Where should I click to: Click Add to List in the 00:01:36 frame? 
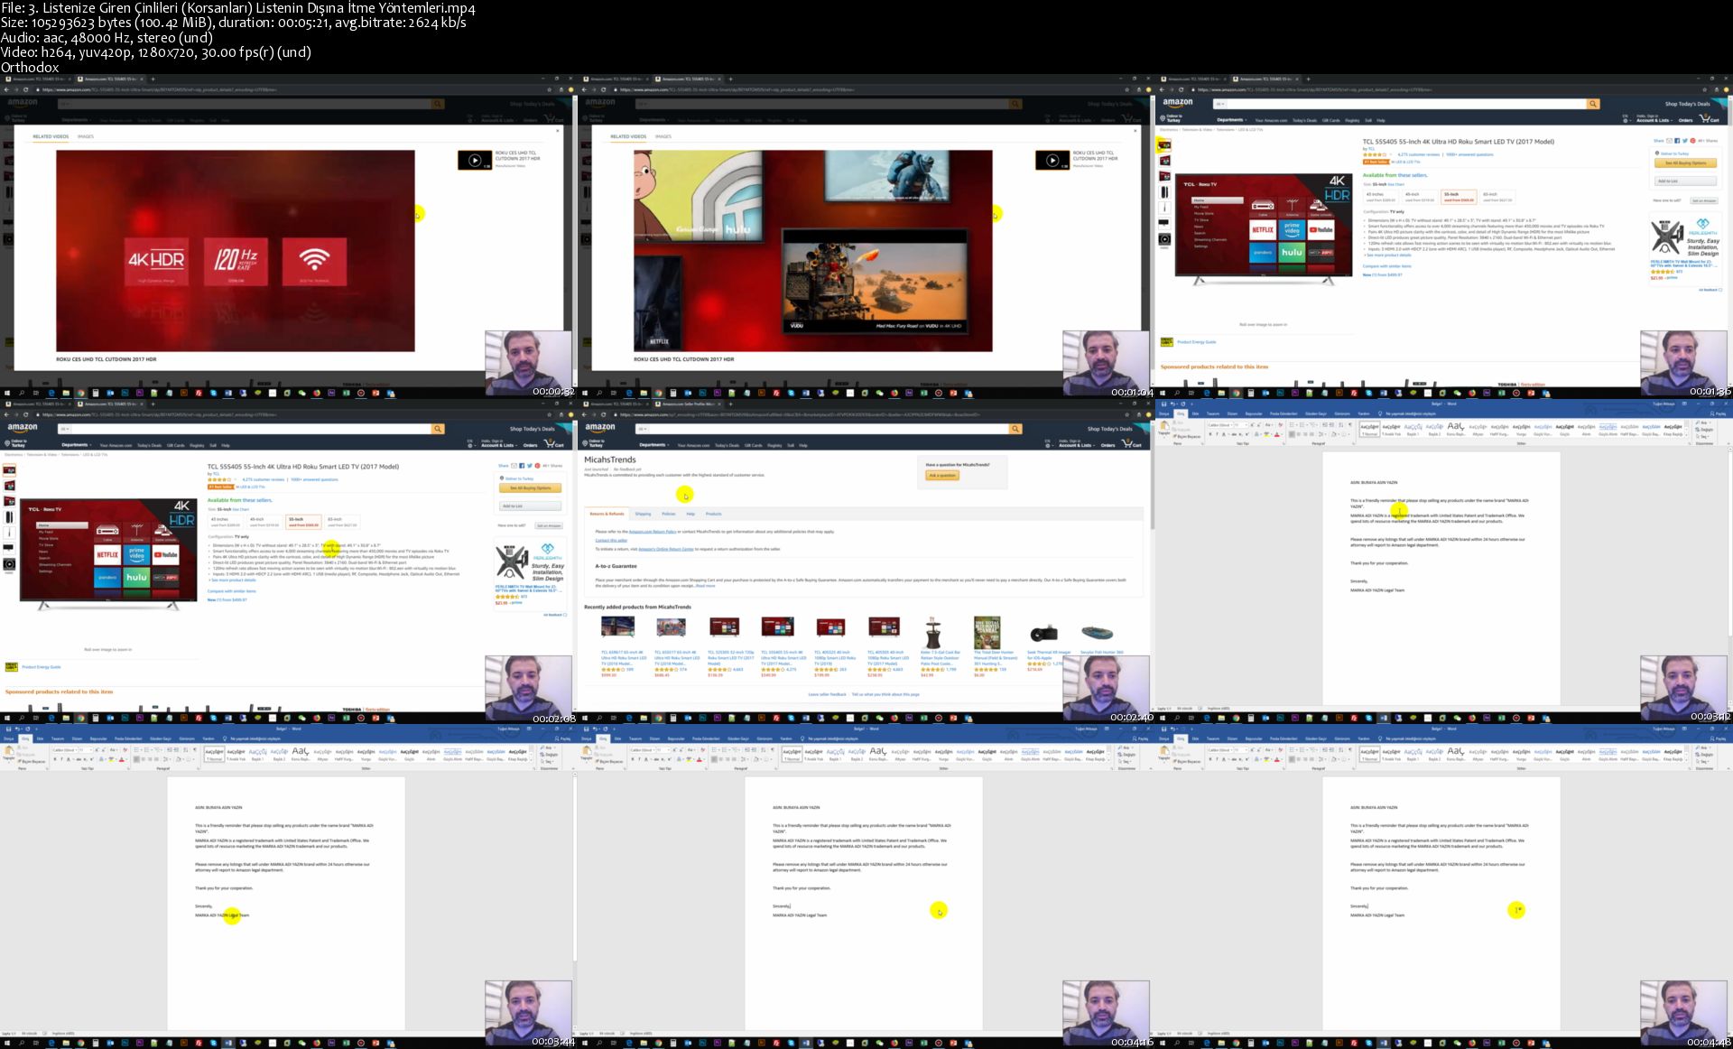(x=1686, y=181)
